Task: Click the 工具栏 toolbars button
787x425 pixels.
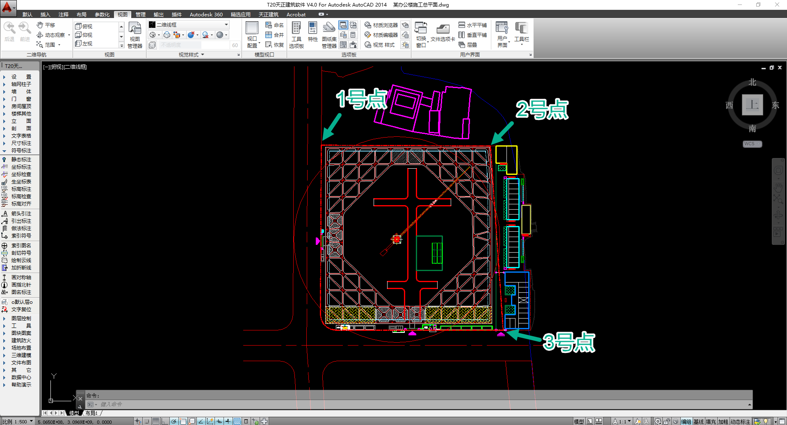Action: [x=522, y=33]
